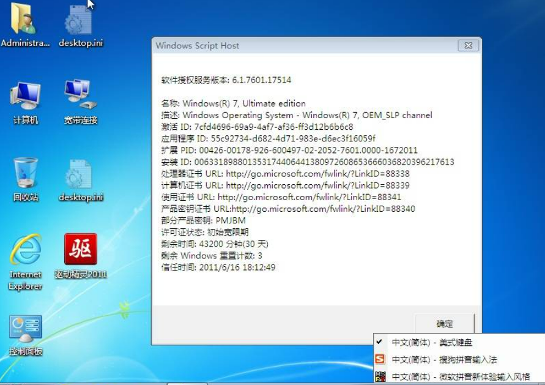The height and width of the screenshot is (385, 545).
Task: Choose 微软拼音新体验输入风格 input method
Action: [461, 376]
